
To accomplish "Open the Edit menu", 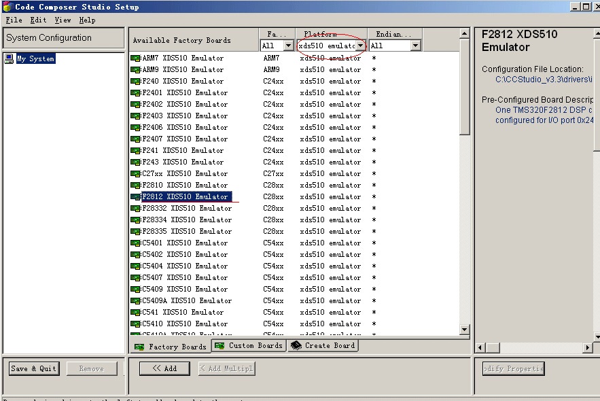I will point(38,20).
